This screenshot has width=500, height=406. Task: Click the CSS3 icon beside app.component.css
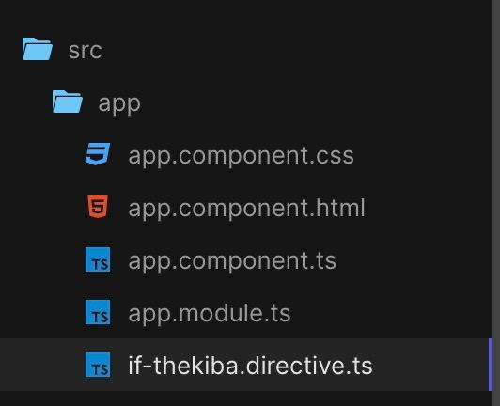click(98, 154)
